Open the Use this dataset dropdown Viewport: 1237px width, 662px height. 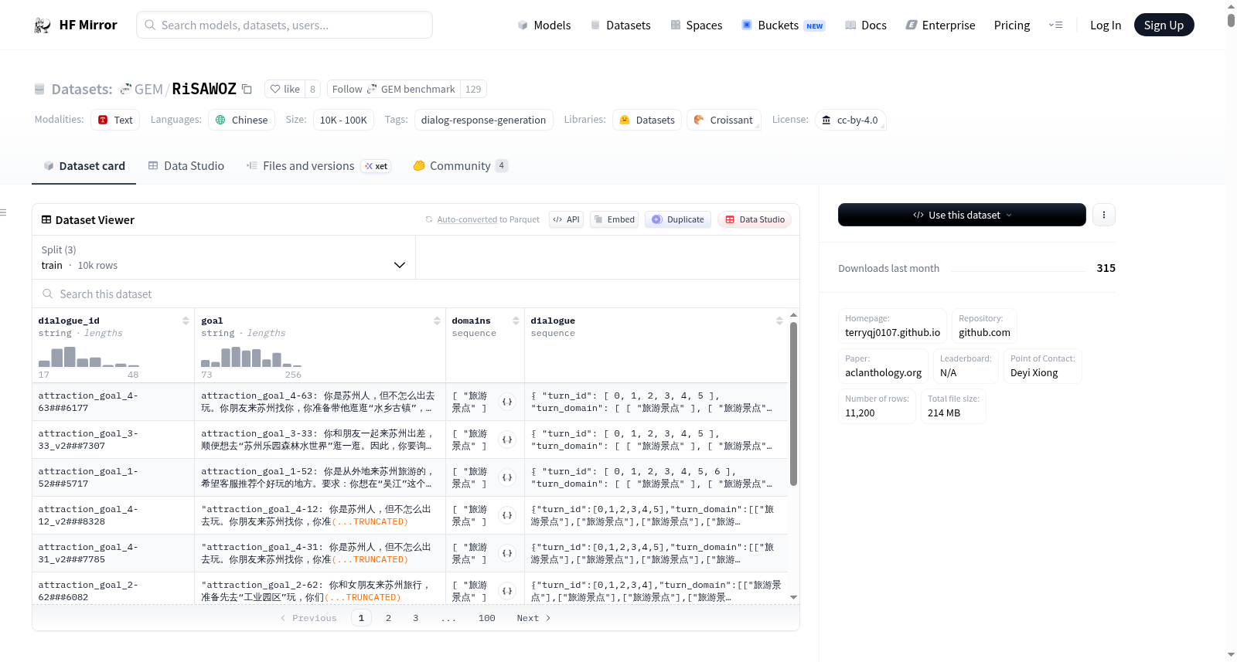(x=962, y=215)
